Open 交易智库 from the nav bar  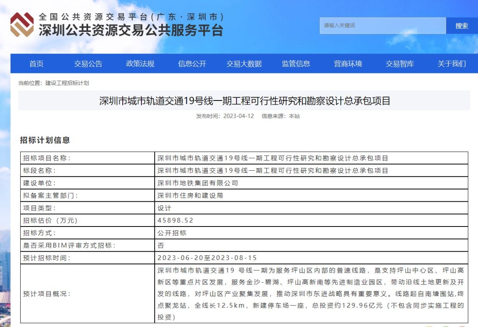point(400,64)
